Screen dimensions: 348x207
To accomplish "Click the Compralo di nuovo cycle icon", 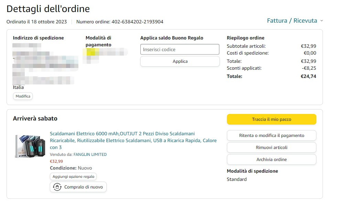I will (57, 187).
